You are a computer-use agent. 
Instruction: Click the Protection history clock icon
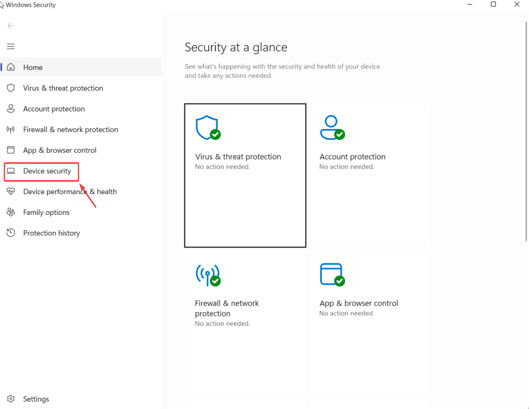pos(11,233)
